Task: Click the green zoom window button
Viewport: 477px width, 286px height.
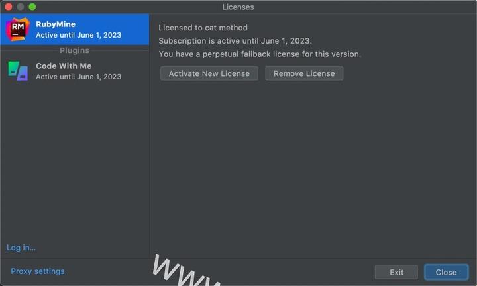Action: pyautogui.click(x=32, y=7)
